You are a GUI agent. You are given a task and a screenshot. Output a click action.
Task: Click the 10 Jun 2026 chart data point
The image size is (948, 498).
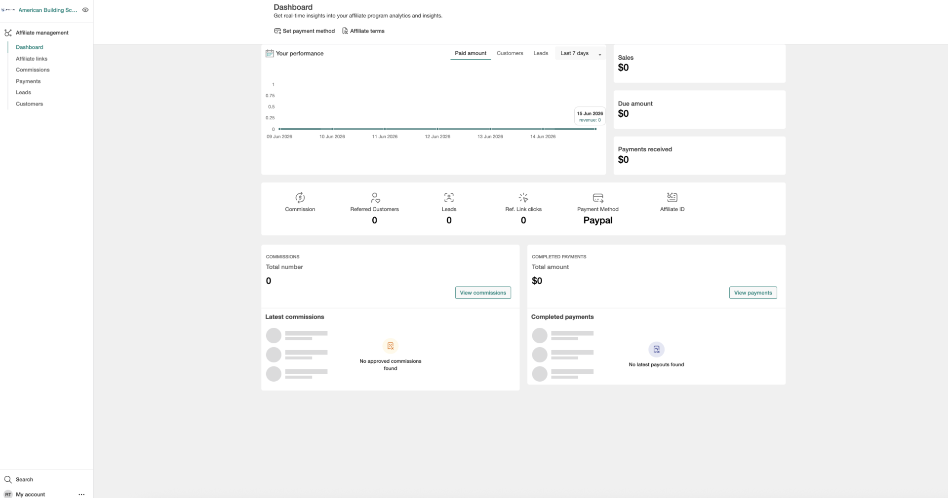(332, 129)
